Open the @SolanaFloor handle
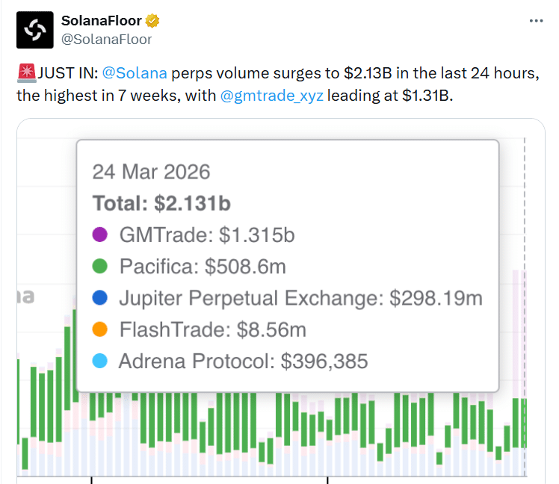 tap(105, 39)
